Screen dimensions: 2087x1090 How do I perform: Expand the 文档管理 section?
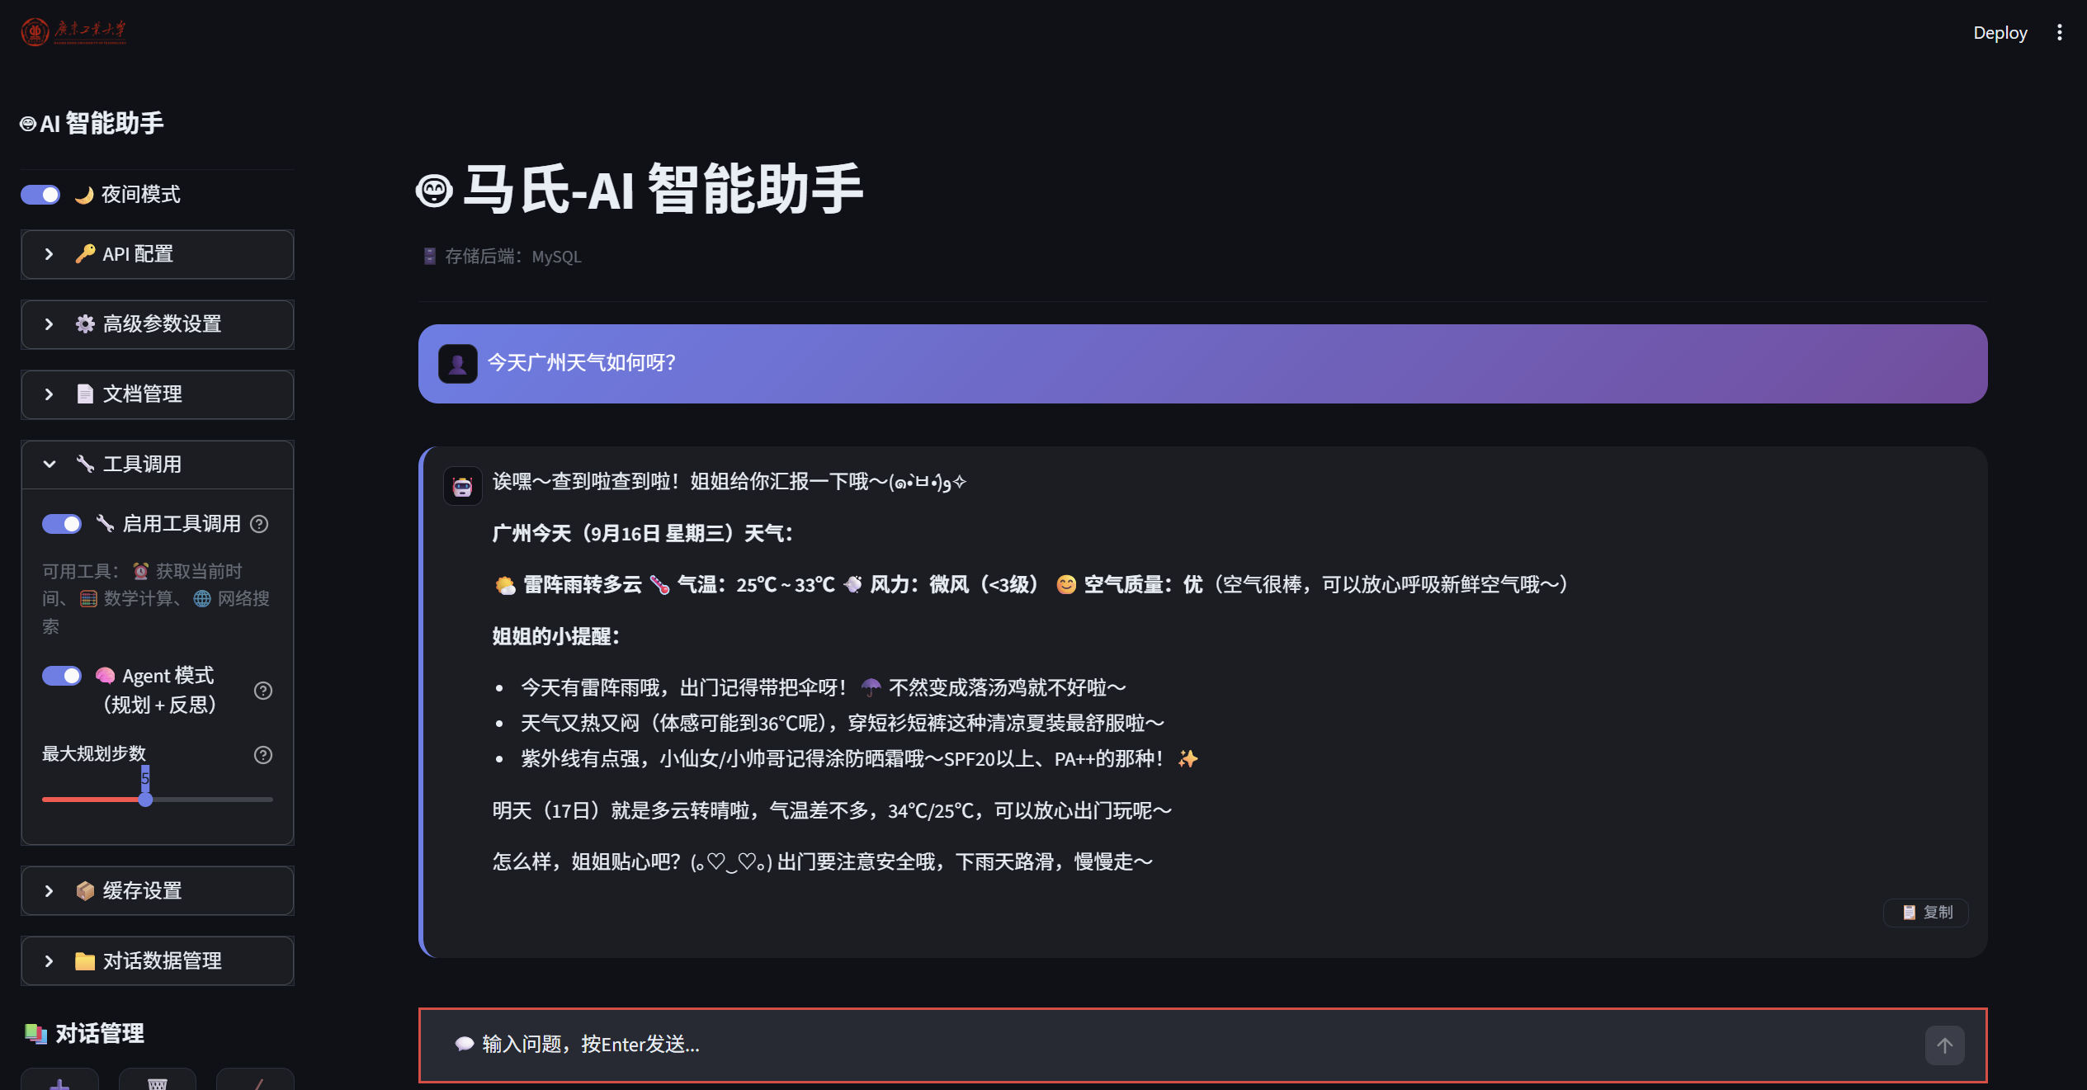pos(158,394)
